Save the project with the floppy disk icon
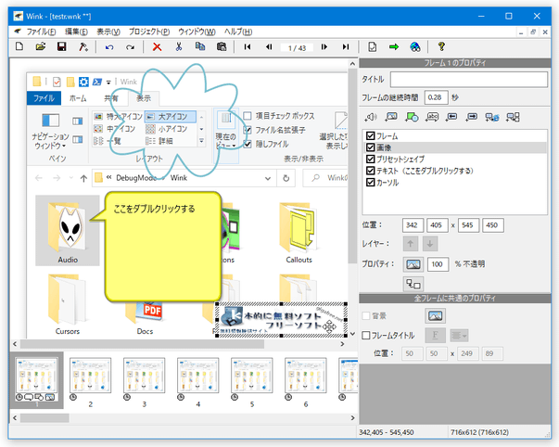559x447 pixels. click(x=62, y=46)
